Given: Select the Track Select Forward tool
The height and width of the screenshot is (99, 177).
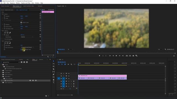Looking at the screenshot, I should 53,64.
